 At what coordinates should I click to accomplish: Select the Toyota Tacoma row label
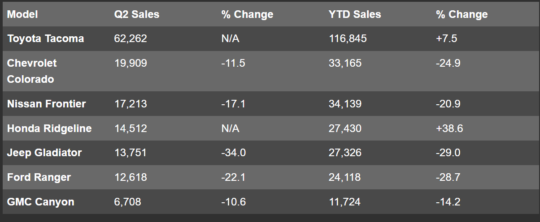45,38
